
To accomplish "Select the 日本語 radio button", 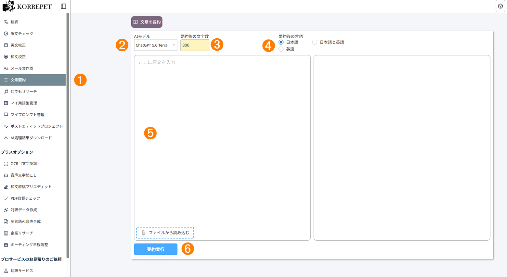I will click(x=281, y=42).
